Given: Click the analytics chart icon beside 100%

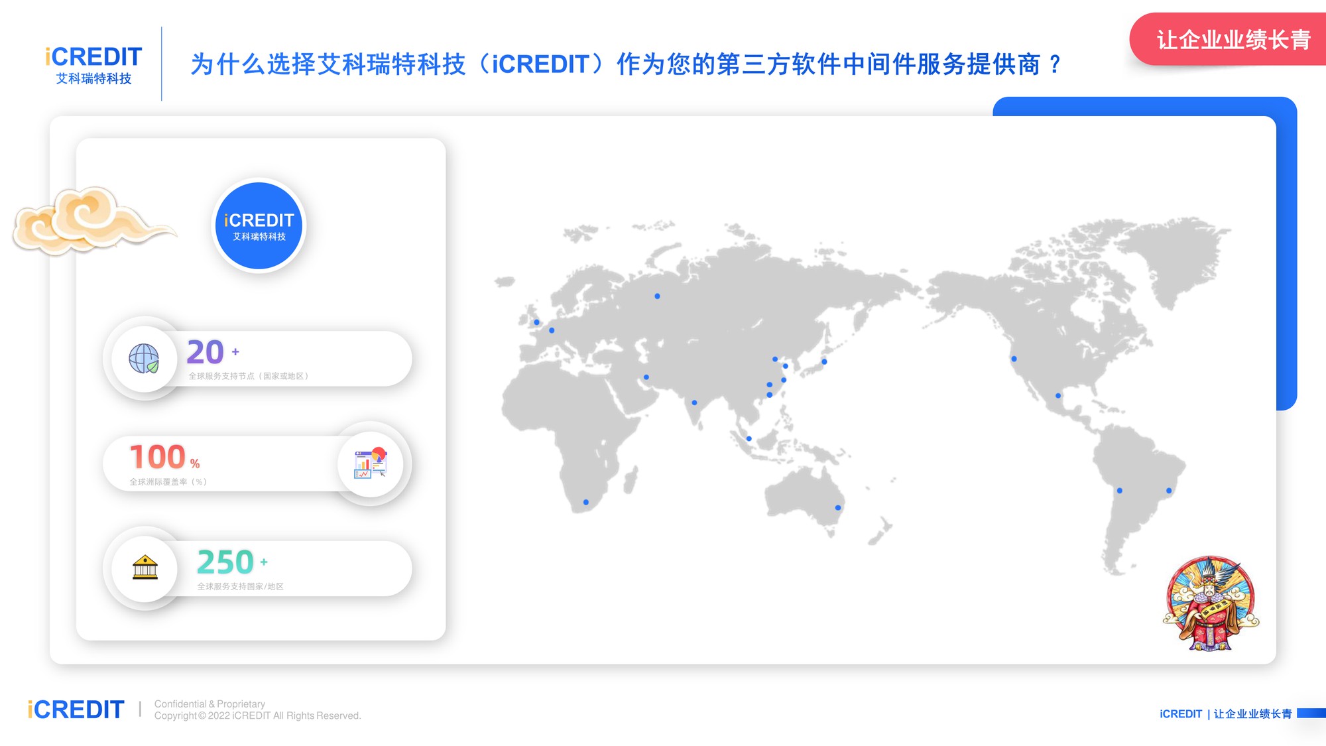Looking at the screenshot, I should coord(371,463).
